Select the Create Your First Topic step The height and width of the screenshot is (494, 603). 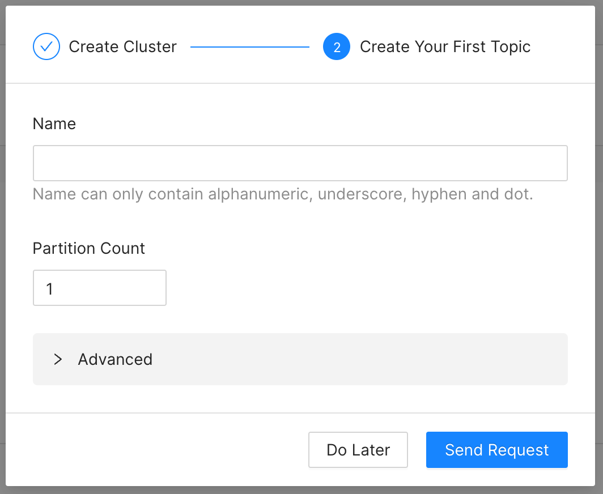click(445, 46)
